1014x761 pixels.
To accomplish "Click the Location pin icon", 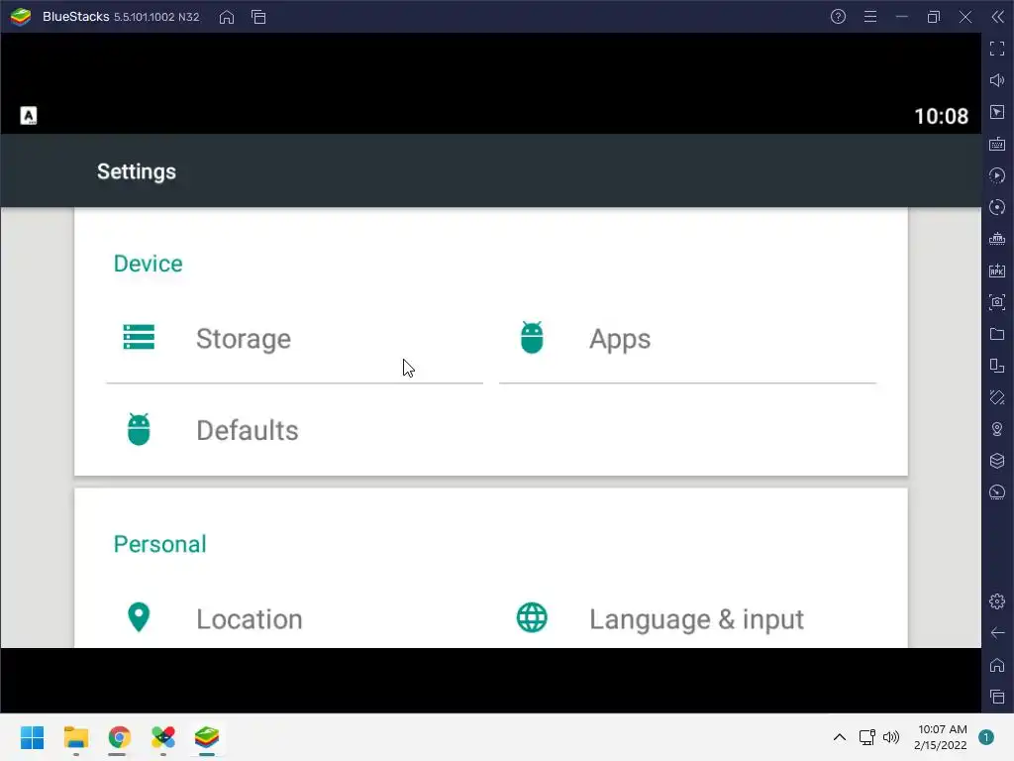I will pos(139,617).
